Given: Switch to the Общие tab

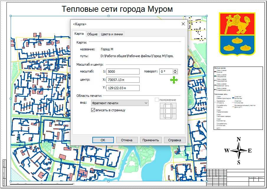Looking at the screenshot, I should click(92, 34).
